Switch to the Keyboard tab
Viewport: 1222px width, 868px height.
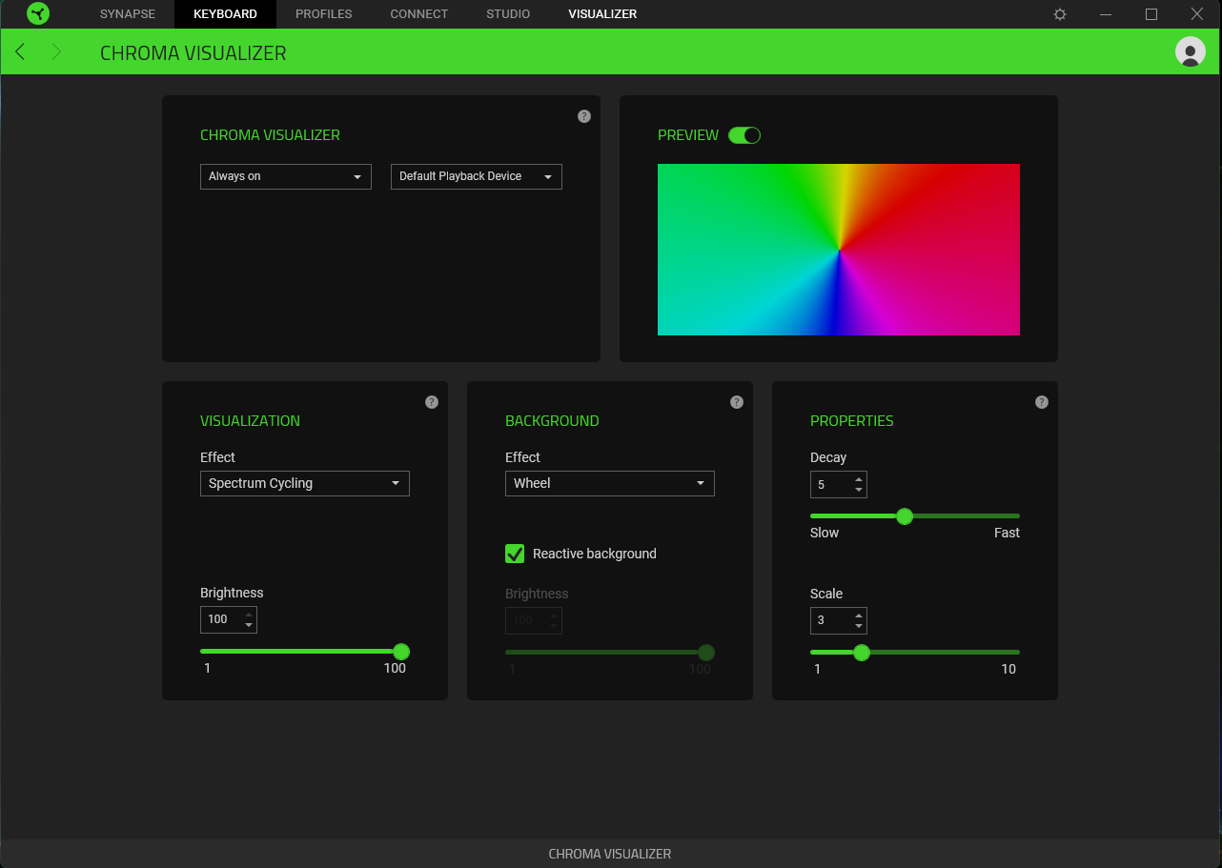click(x=225, y=14)
